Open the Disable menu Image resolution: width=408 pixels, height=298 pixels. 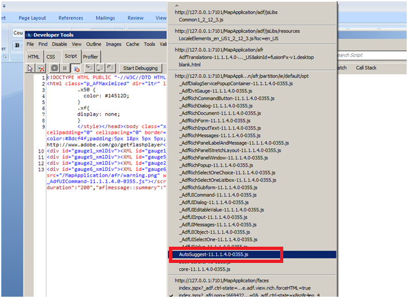pos(59,44)
